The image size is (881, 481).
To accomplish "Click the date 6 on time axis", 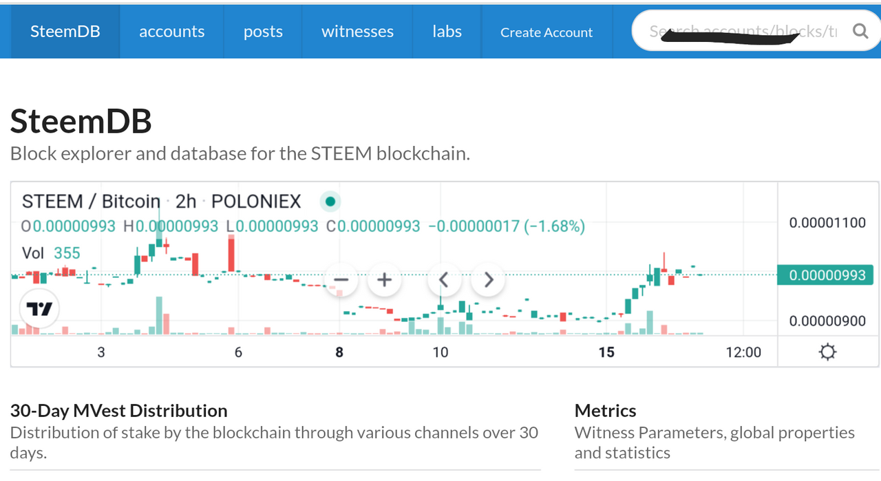I will pos(238,352).
